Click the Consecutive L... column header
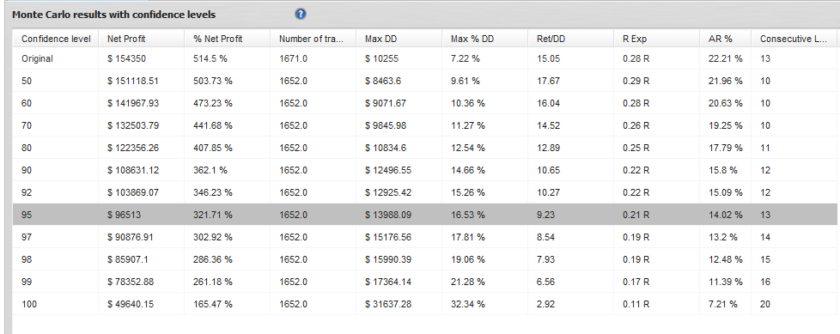 point(794,39)
